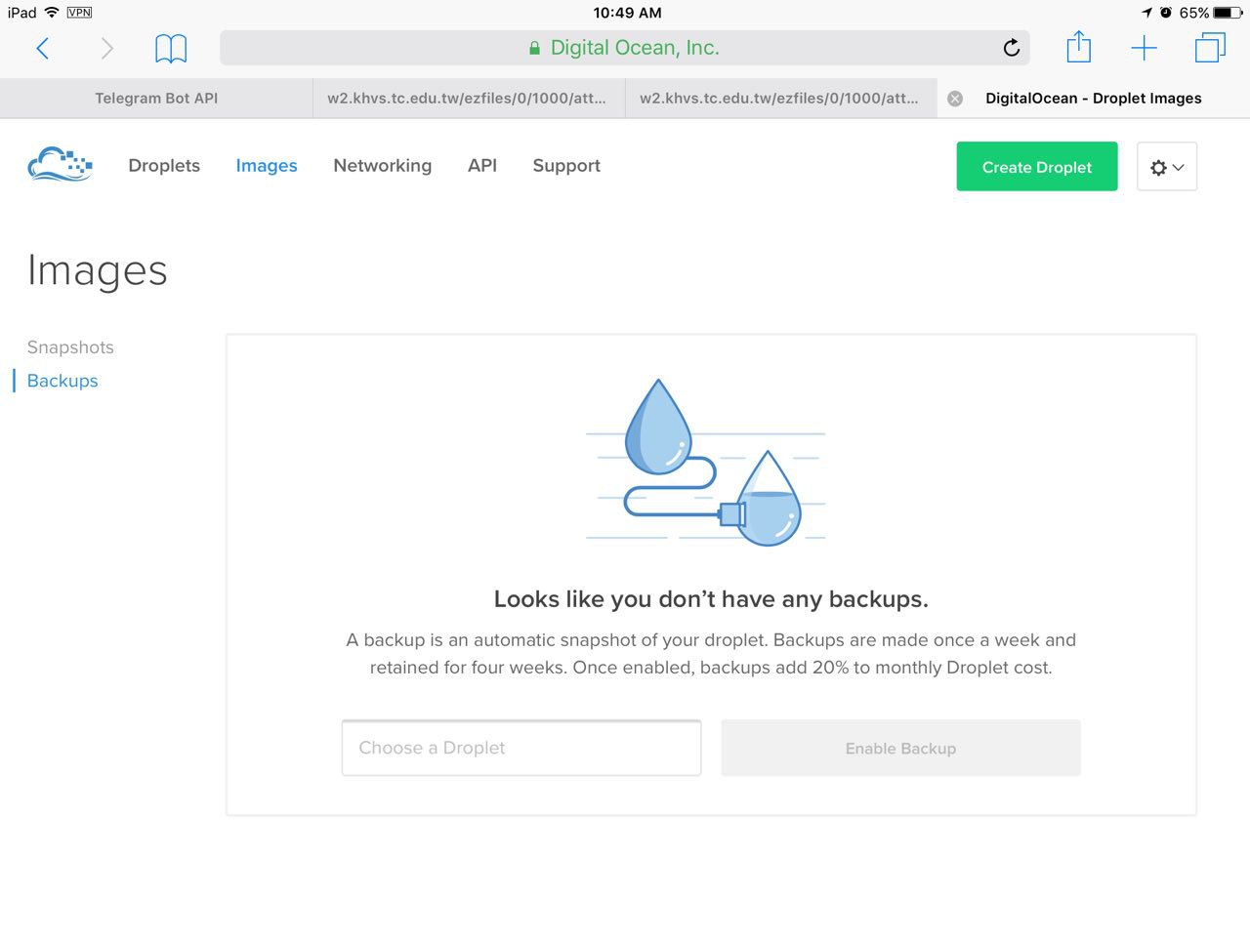1250x937 pixels.
Task: Reload the page with refresh icon
Action: pyautogui.click(x=1012, y=47)
